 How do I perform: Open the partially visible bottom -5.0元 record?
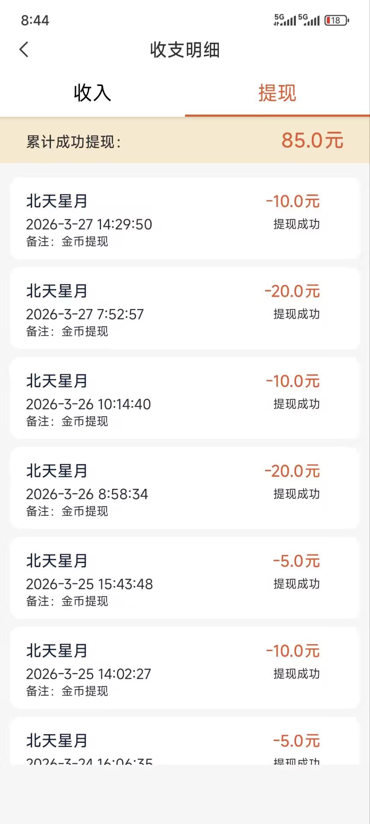184,742
